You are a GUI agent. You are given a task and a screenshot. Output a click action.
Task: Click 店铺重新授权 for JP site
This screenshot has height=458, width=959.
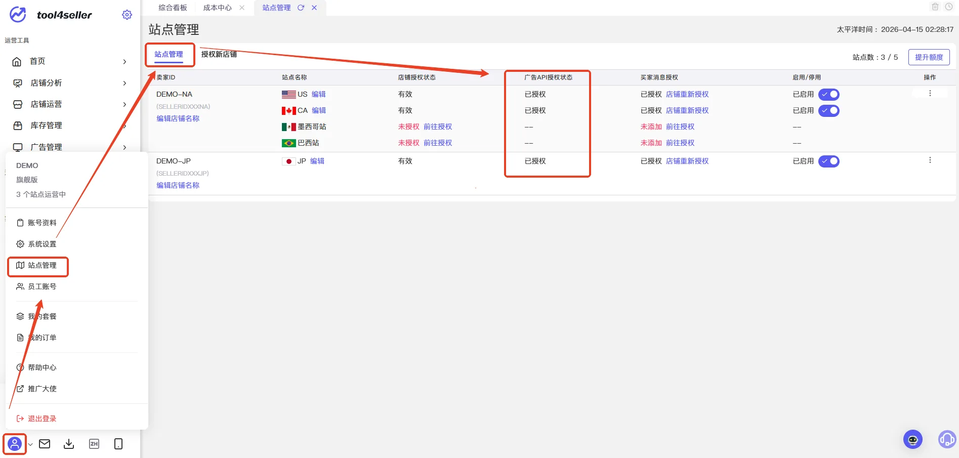tap(687, 161)
